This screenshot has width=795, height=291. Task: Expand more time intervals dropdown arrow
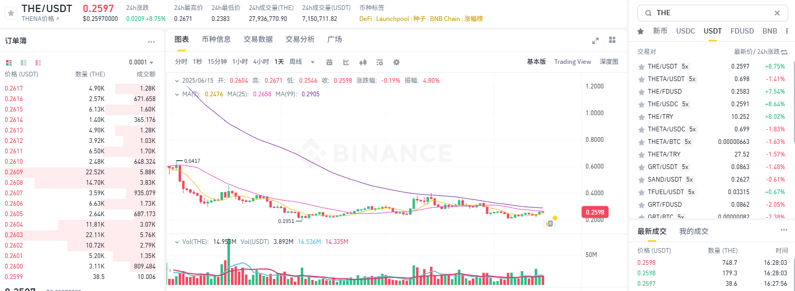tap(313, 62)
